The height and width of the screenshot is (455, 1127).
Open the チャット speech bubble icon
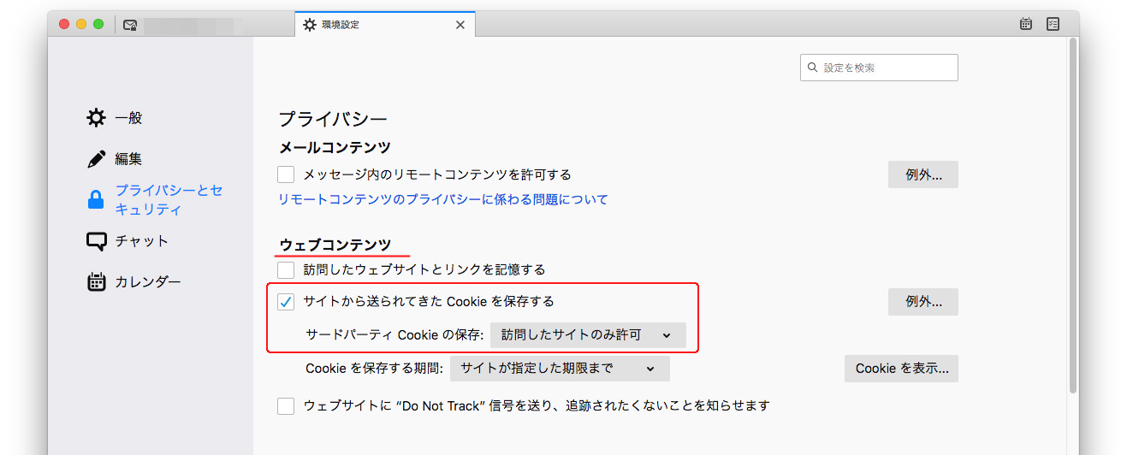96,241
